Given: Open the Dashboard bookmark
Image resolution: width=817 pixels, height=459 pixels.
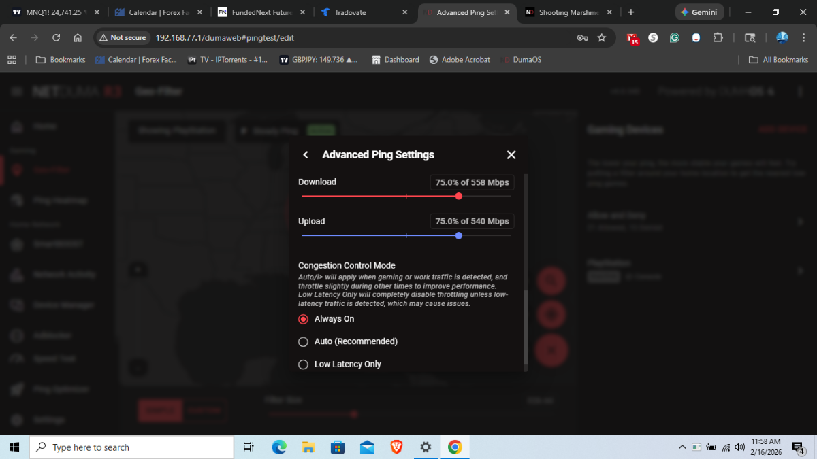Looking at the screenshot, I should (396, 60).
